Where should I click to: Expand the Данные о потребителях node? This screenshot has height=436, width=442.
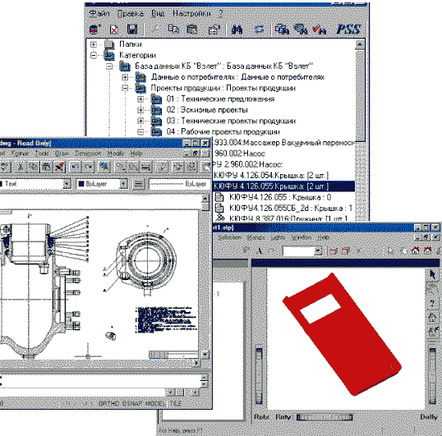click(x=125, y=77)
